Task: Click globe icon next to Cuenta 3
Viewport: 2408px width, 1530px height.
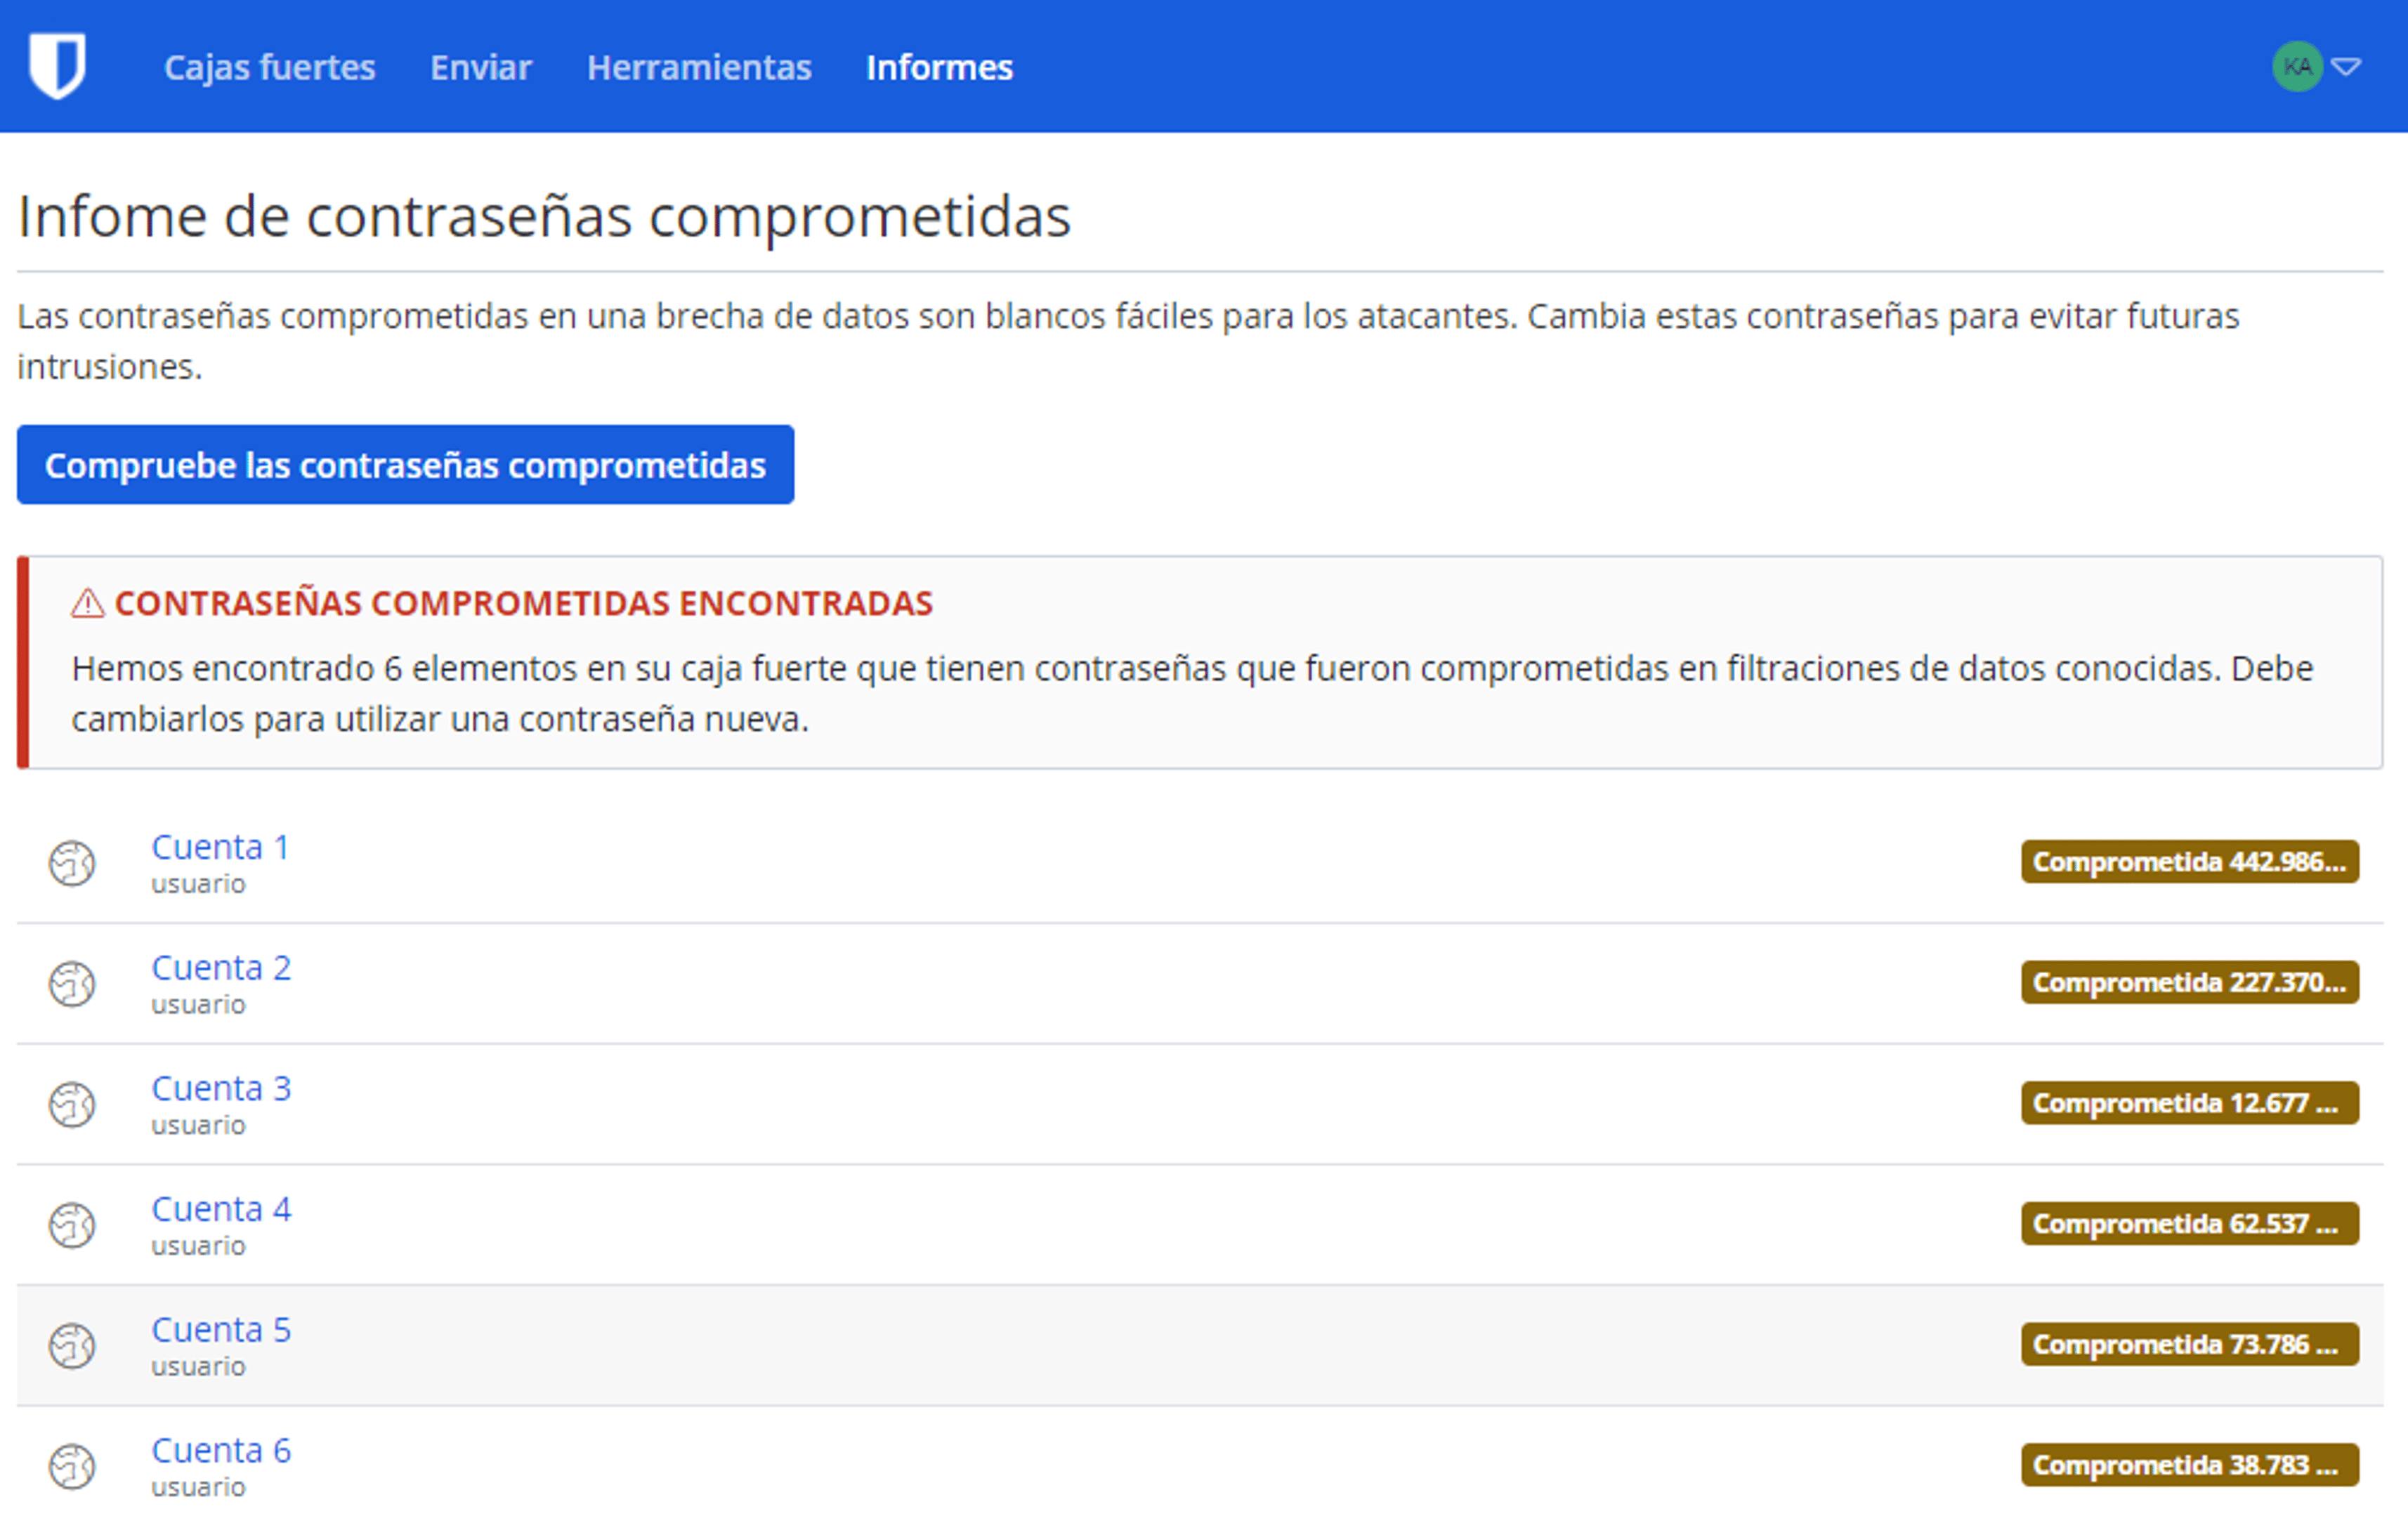Action: (x=72, y=1104)
